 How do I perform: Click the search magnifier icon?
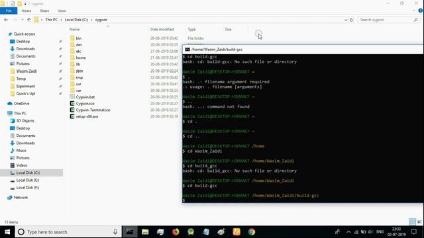(x=416, y=20)
